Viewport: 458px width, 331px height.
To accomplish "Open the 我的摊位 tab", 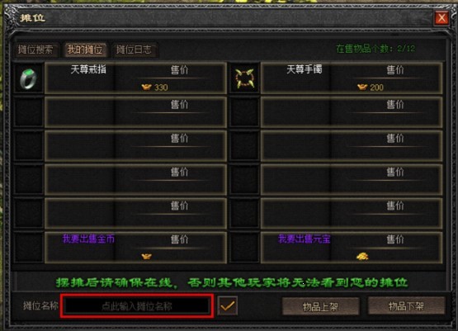I will tap(85, 50).
